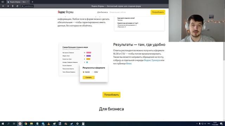225x126 pixels.
Task: Go forward with the browser forward arrow
Action: [x=8, y=6]
